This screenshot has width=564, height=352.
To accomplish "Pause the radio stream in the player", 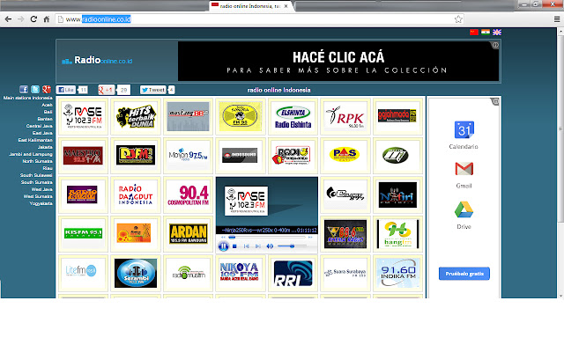I will tap(223, 246).
